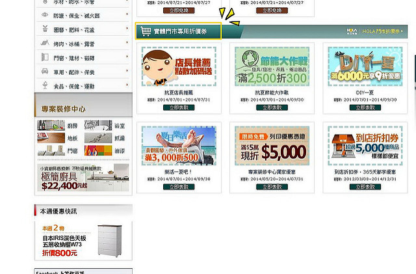416x274 pixels.
Task: Expand the 門窗、建材、磁磚 submenu arrow
Action: (x=127, y=57)
